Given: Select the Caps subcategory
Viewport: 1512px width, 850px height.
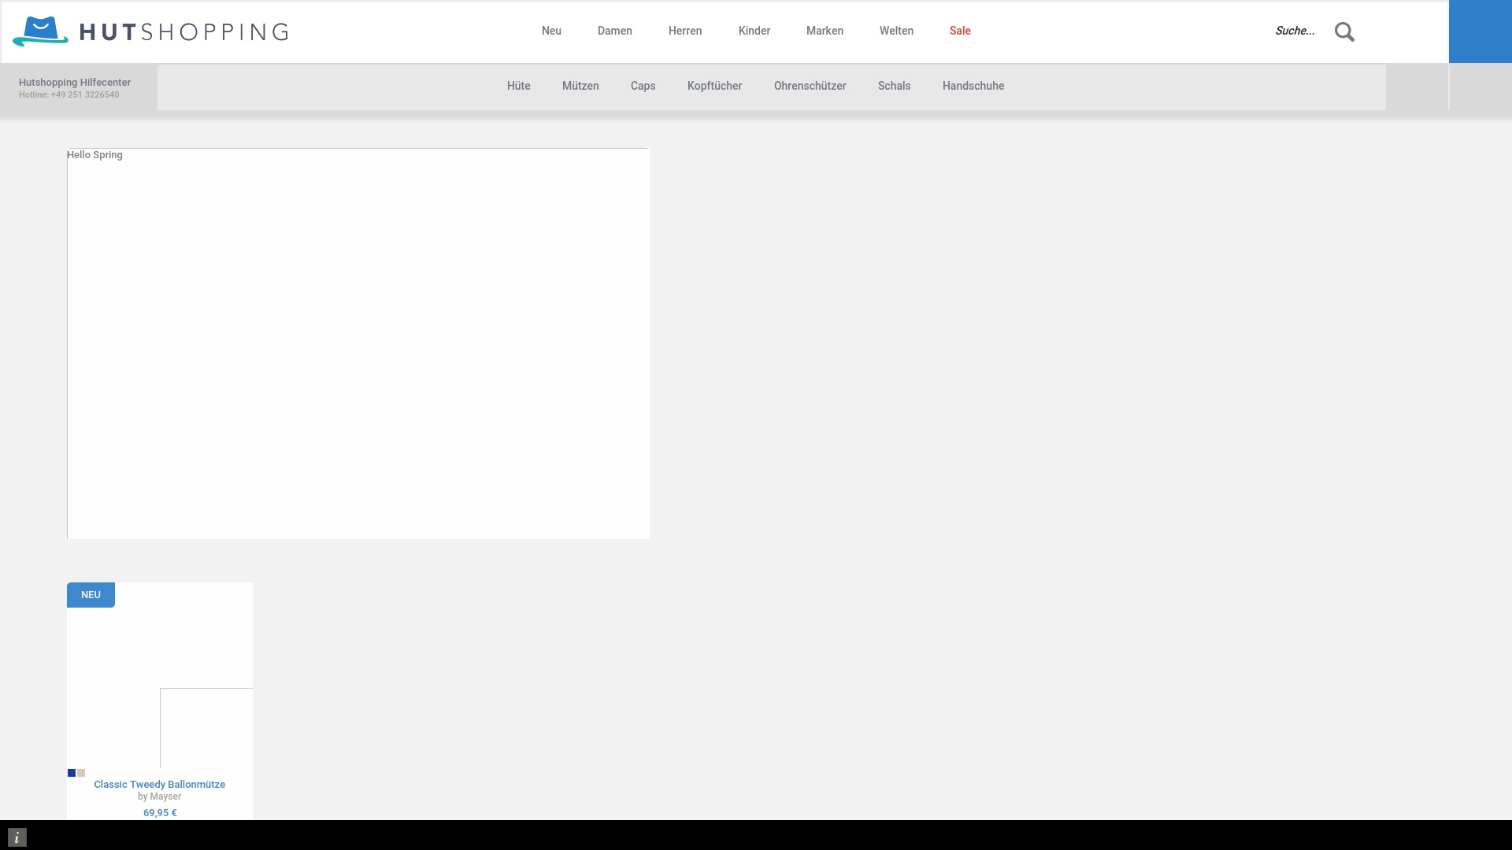Looking at the screenshot, I should (643, 86).
